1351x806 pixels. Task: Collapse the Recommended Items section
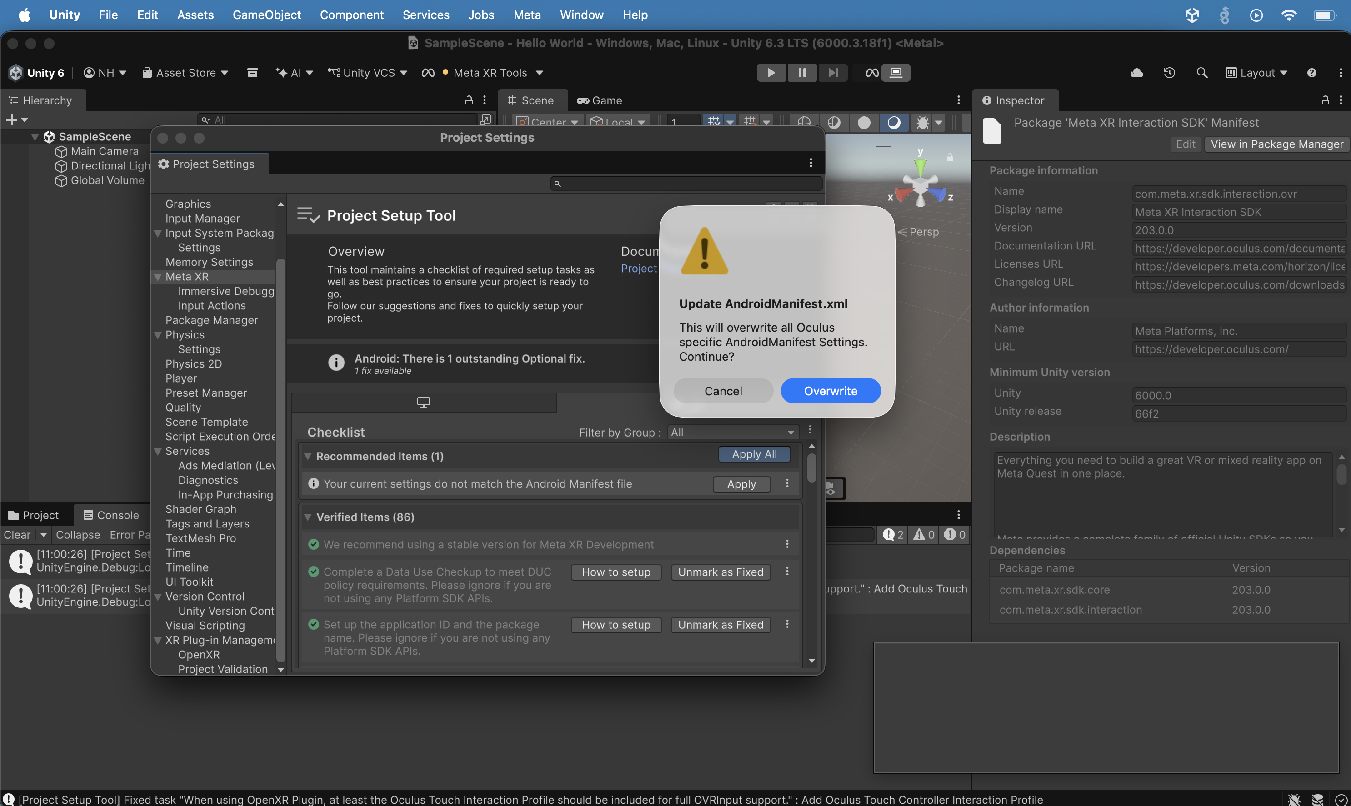click(308, 456)
